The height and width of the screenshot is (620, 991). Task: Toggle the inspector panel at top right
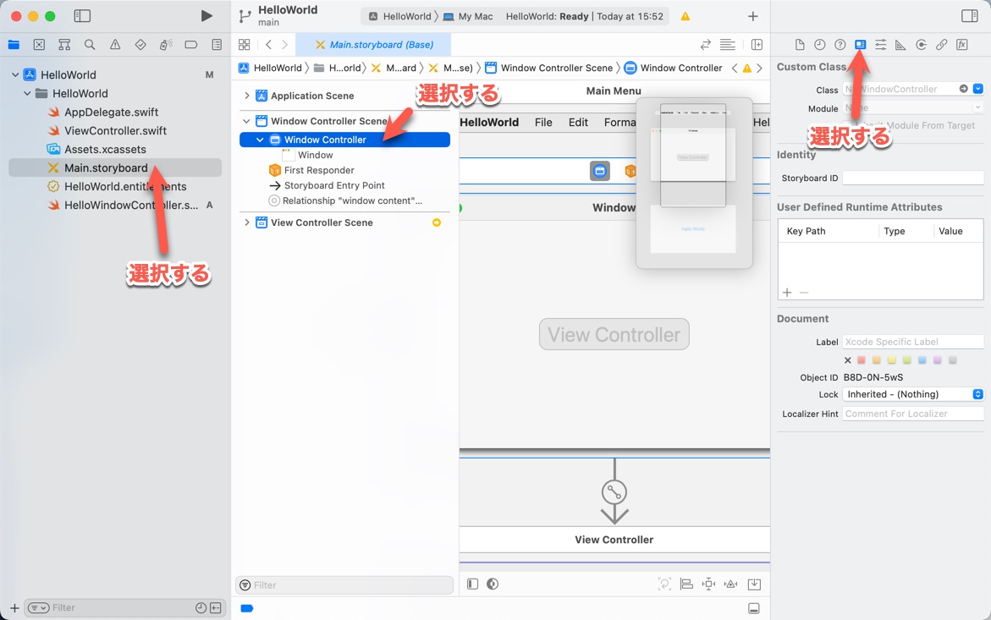970,16
